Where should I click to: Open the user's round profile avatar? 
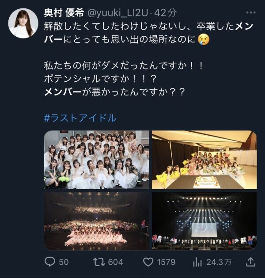tap(23, 23)
